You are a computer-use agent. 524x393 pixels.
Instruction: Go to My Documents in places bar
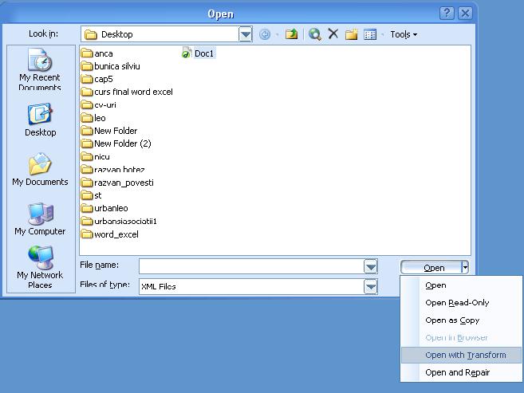tap(40, 170)
